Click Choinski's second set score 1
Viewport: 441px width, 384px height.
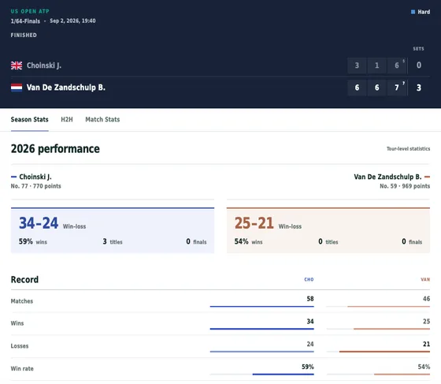[377, 65]
